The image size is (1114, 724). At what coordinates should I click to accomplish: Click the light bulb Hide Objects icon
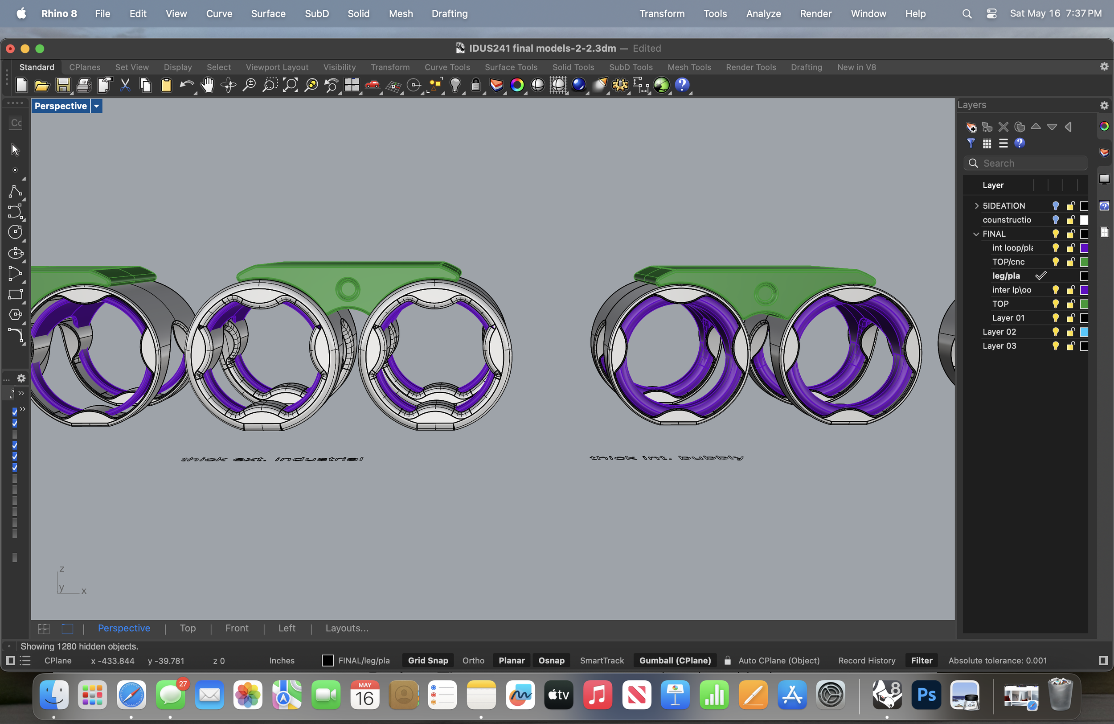click(x=455, y=85)
